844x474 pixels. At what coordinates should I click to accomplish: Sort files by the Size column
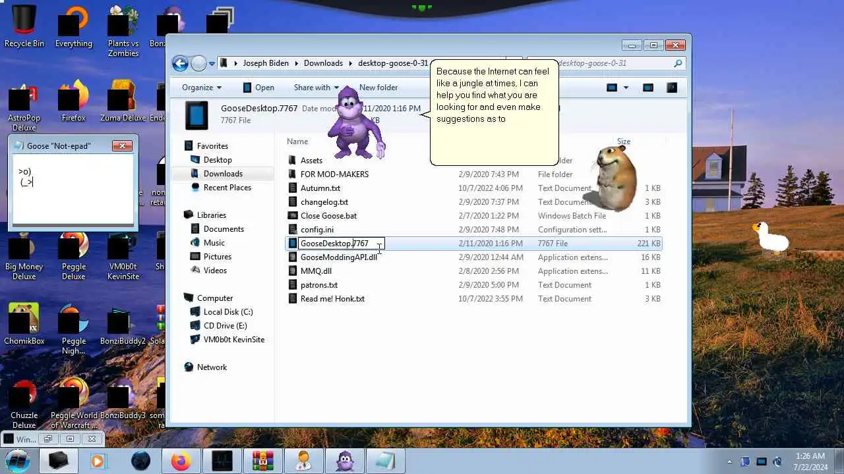[624, 142]
